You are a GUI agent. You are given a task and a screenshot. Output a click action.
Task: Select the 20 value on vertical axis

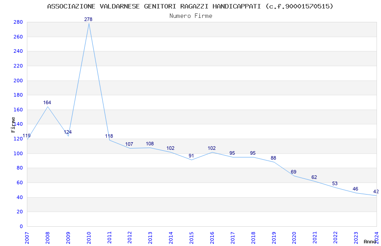tap(20, 212)
